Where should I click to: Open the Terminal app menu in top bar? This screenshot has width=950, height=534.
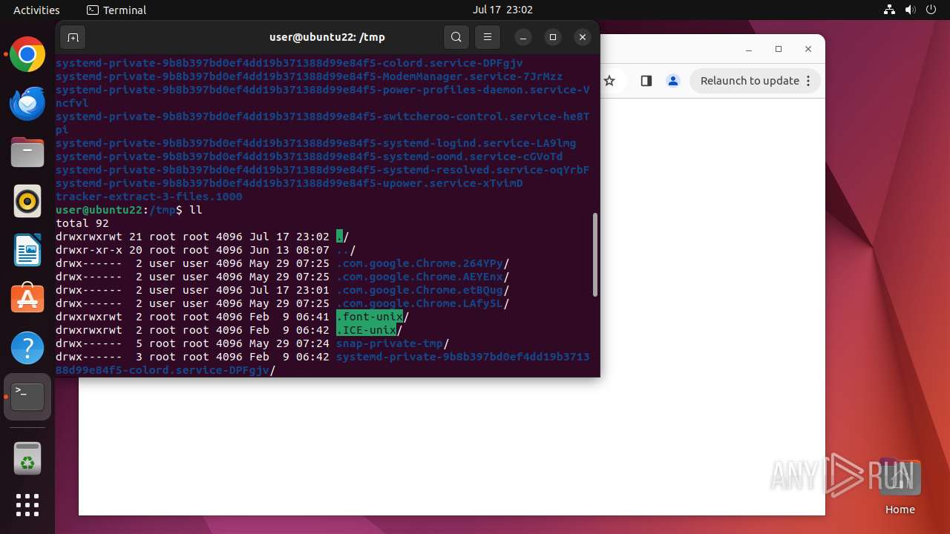pyautogui.click(x=117, y=10)
